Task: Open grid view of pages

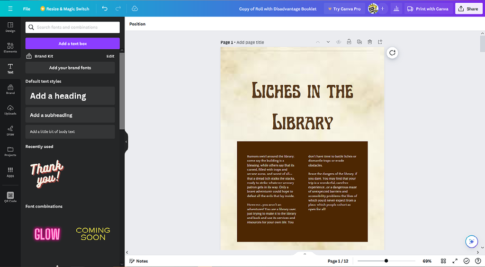Action: [x=443, y=261]
